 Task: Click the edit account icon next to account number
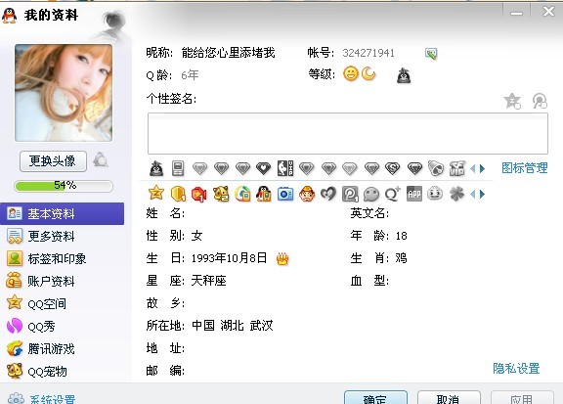click(431, 54)
